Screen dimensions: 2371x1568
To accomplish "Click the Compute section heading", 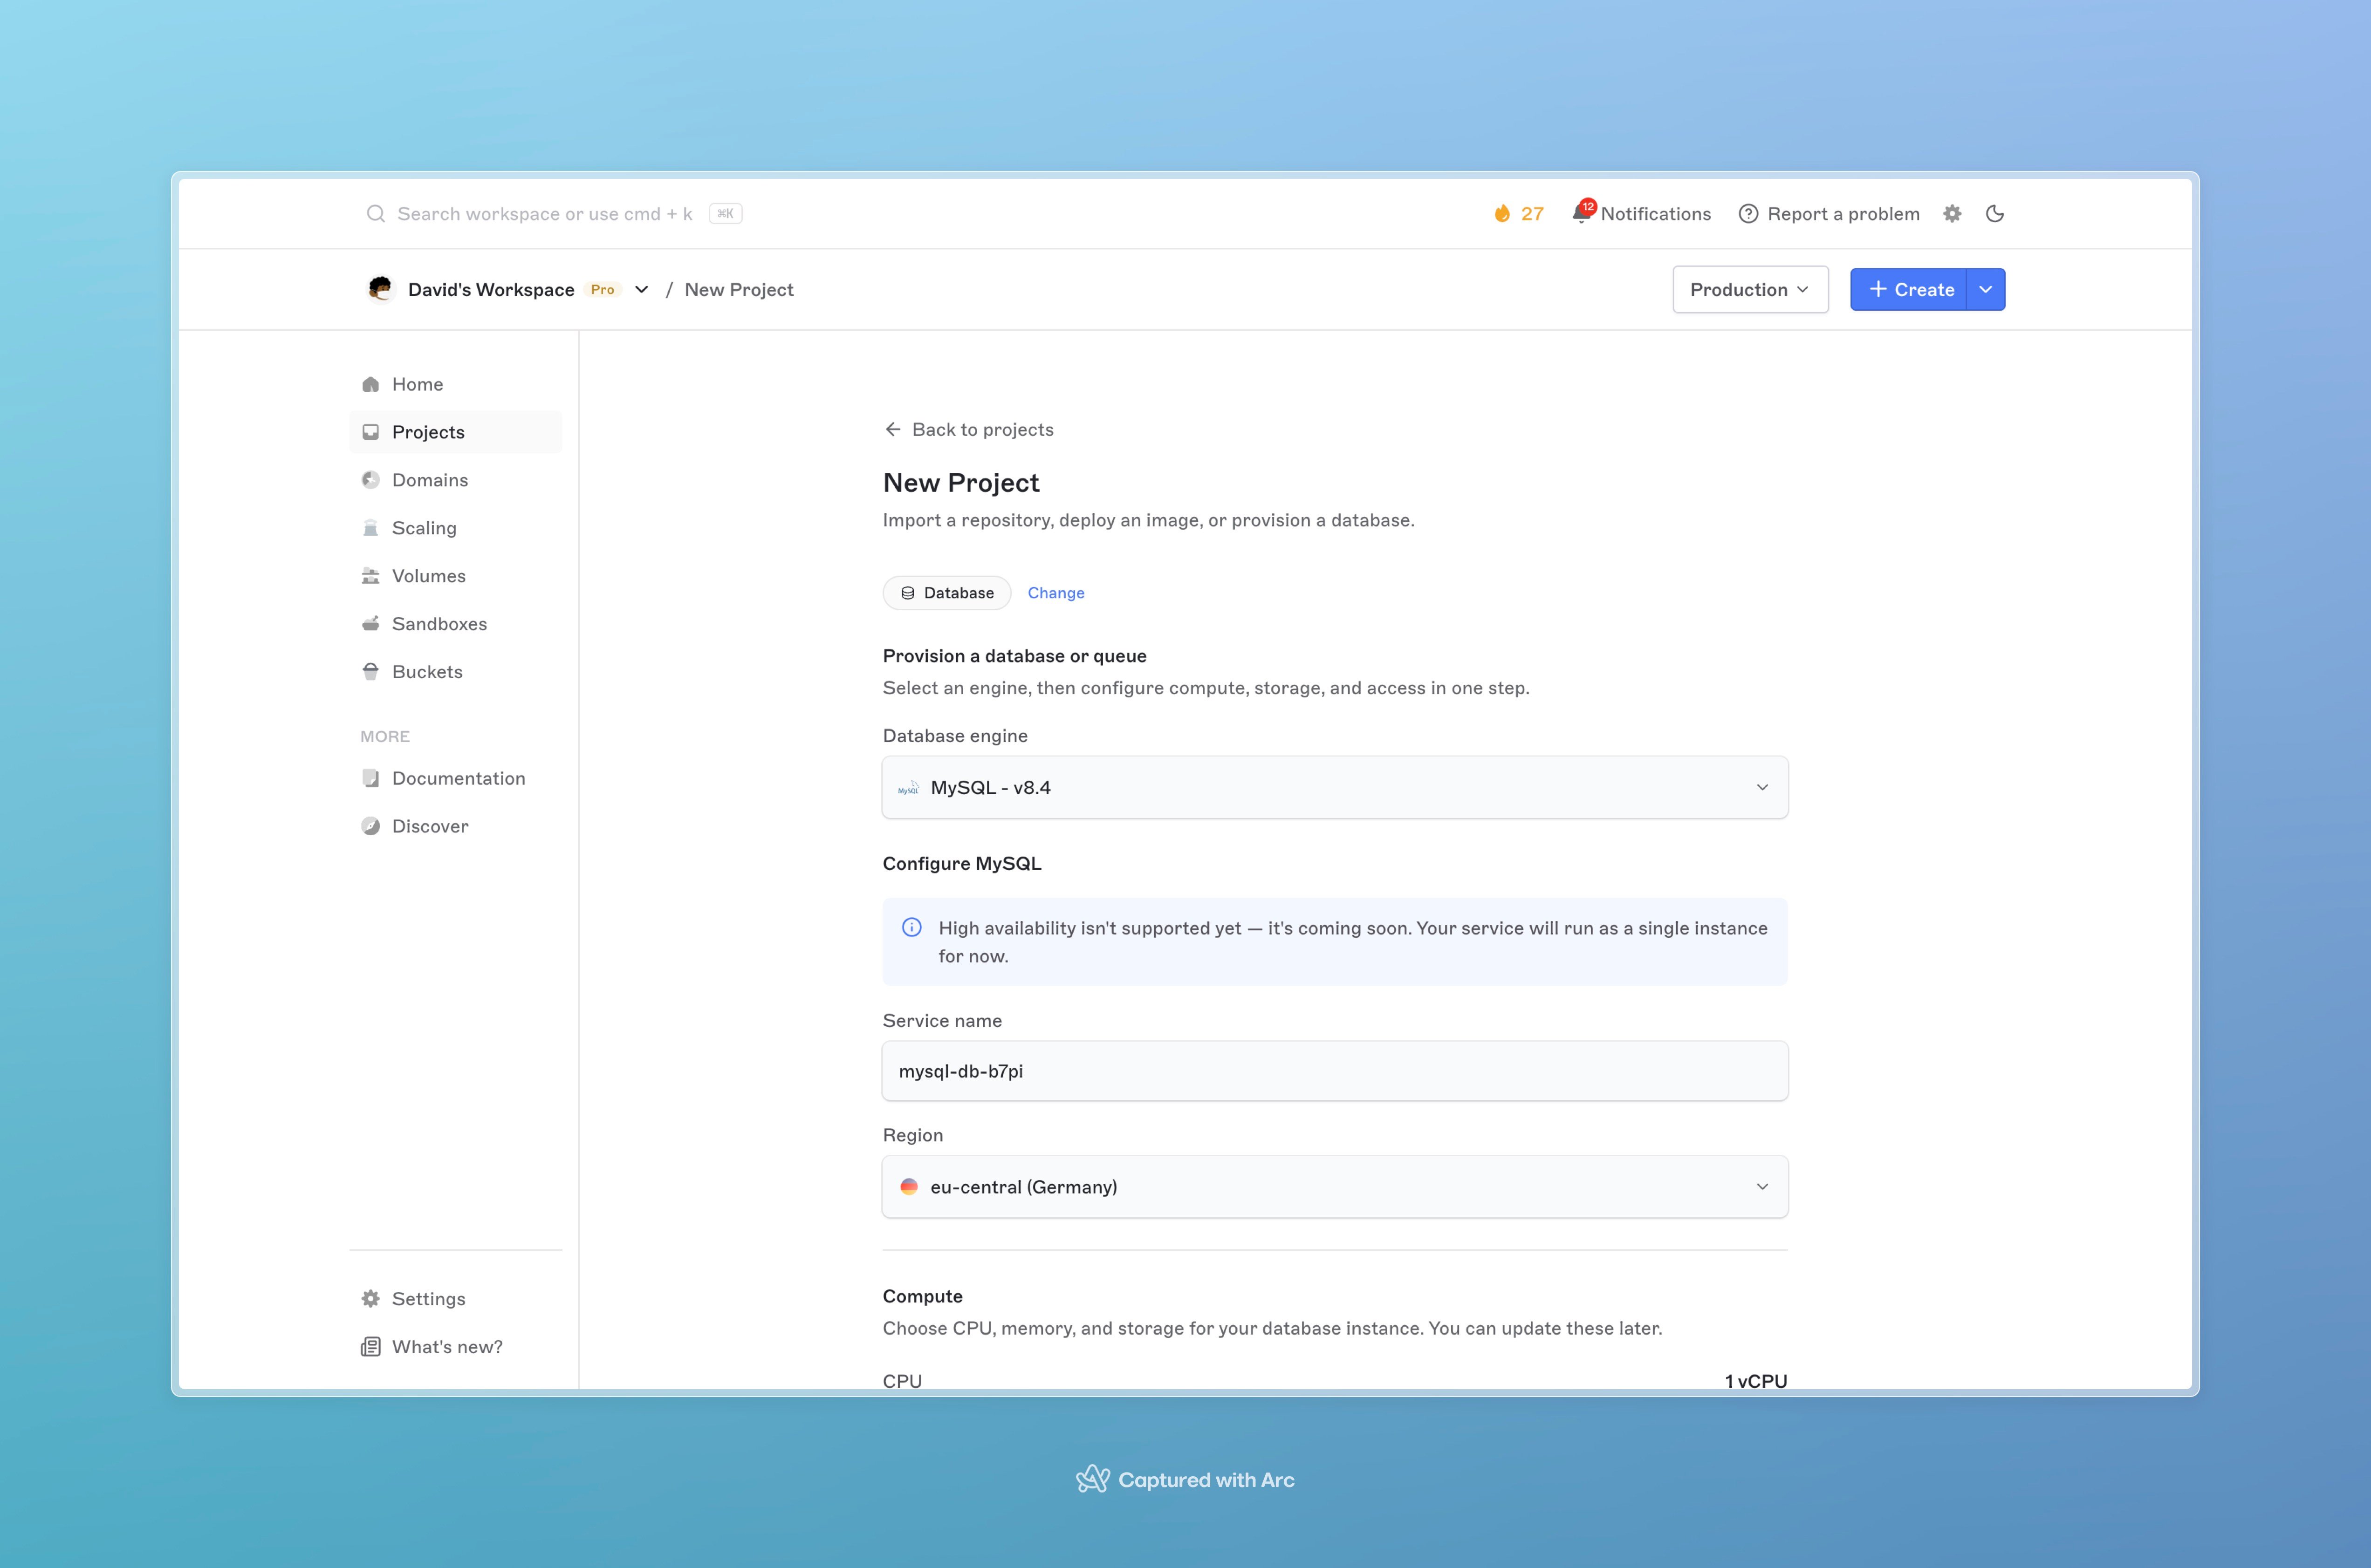I will (x=922, y=1296).
